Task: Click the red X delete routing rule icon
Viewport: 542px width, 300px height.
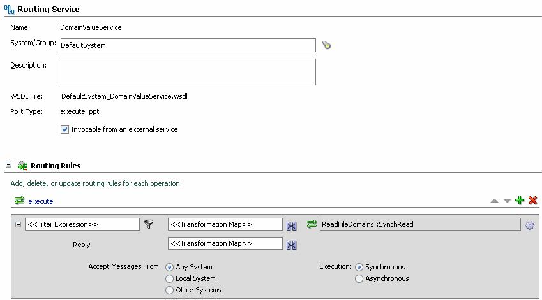Action: (532, 201)
